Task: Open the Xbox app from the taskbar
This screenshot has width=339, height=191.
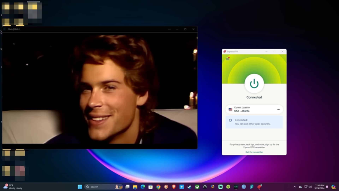Action: tap(197, 187)
